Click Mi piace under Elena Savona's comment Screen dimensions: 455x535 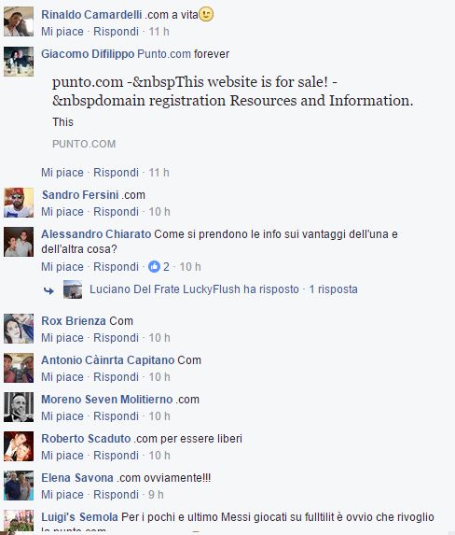coord(62,495)
